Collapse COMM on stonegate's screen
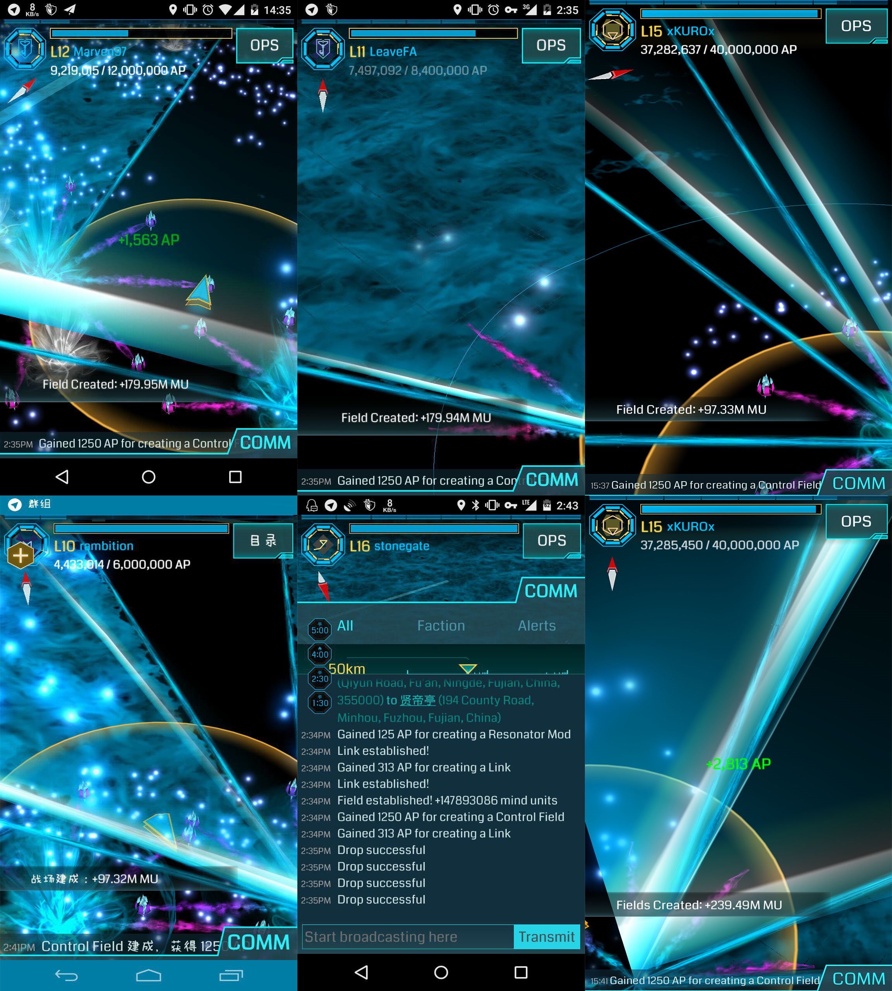The height and width of the screenshot is (991, 892). tap(551, 591)
